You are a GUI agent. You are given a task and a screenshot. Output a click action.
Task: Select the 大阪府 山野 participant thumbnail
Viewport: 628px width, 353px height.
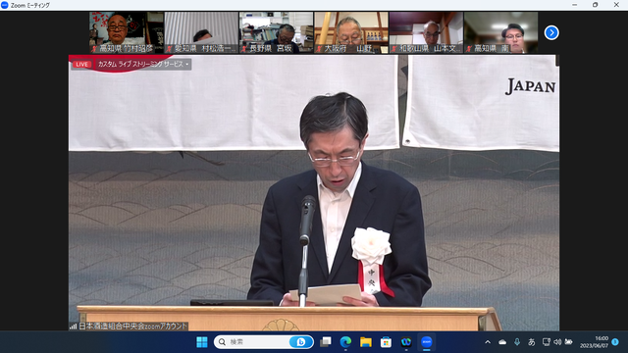(351, 32)
